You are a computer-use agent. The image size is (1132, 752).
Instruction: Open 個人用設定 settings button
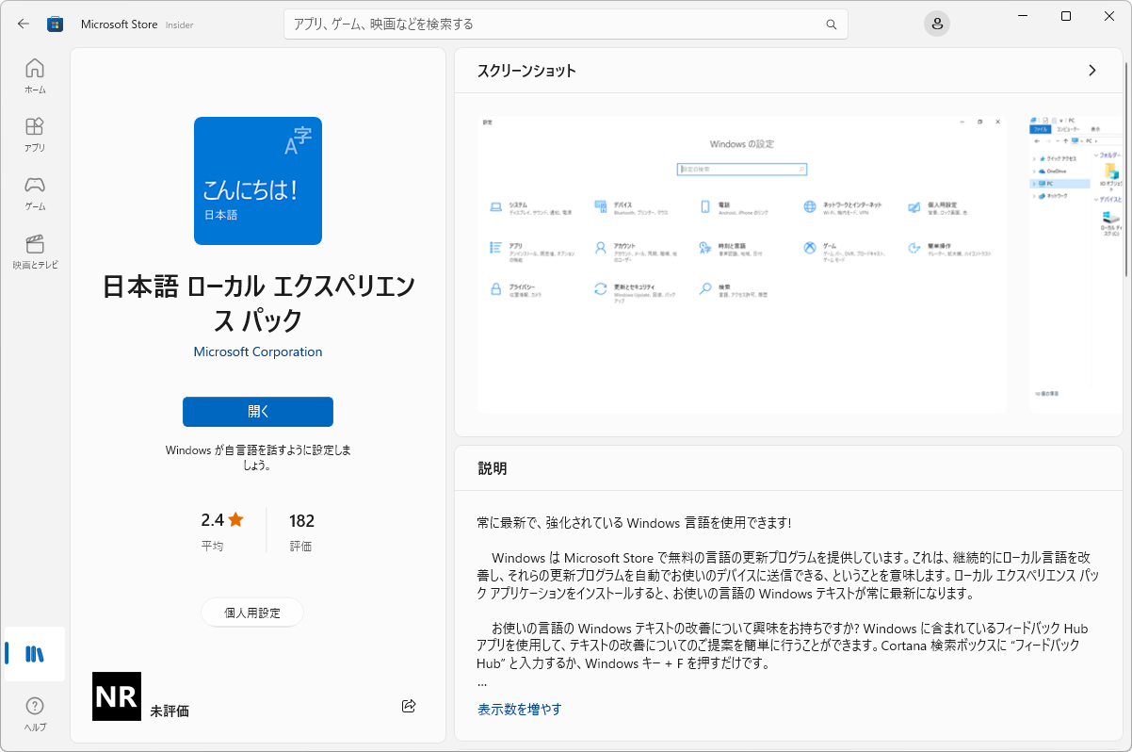click(251, 612)
